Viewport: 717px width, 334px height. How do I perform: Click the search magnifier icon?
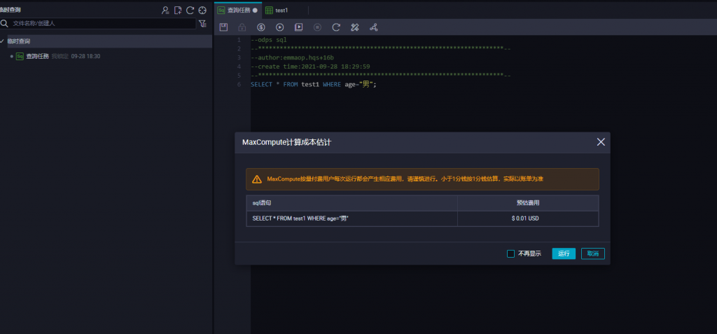[4, 23]
